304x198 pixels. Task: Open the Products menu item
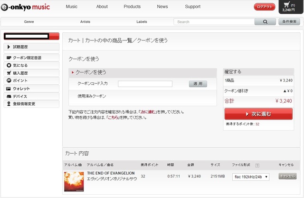[x=132, y=7]
